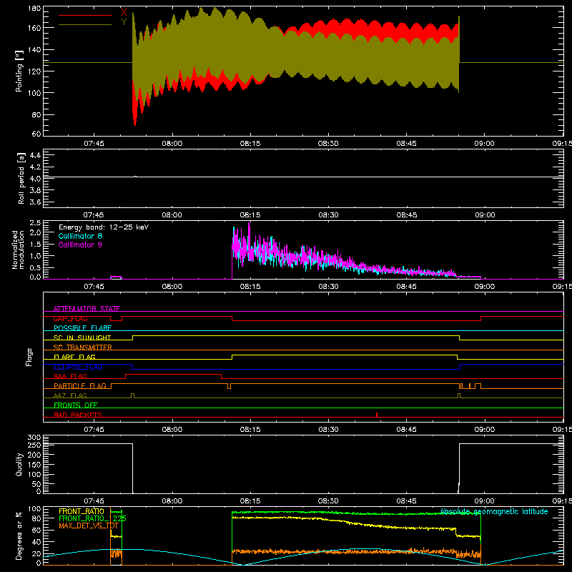Click the red BAD_PACKETS spike marker
The height and width of the screenshot is (572, 572).
click(x=377, y=415)
